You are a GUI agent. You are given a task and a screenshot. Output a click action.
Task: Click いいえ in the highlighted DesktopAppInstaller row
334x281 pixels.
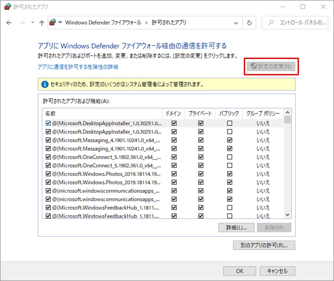point(263,123)
